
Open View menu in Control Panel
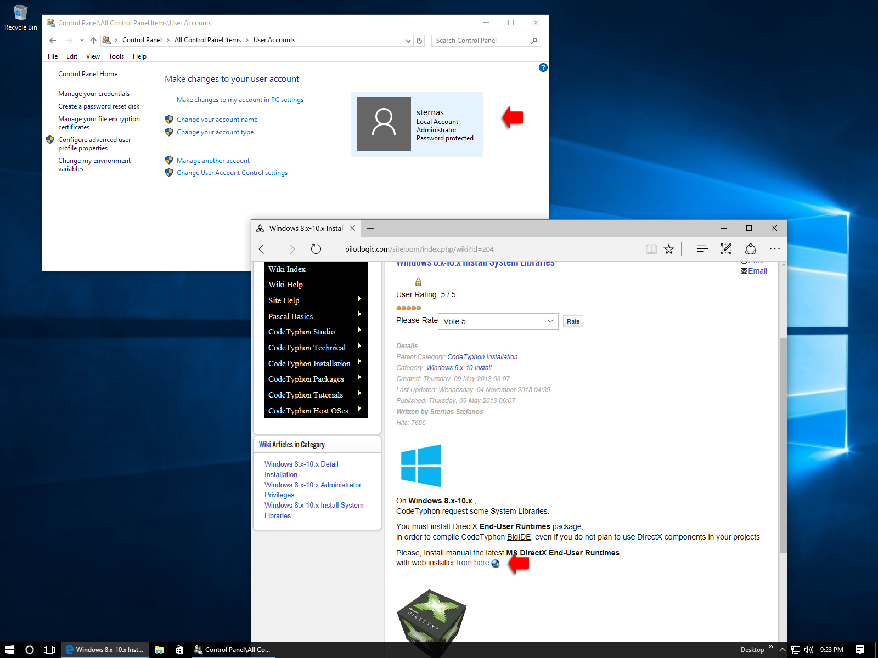[x=93, y=56]
